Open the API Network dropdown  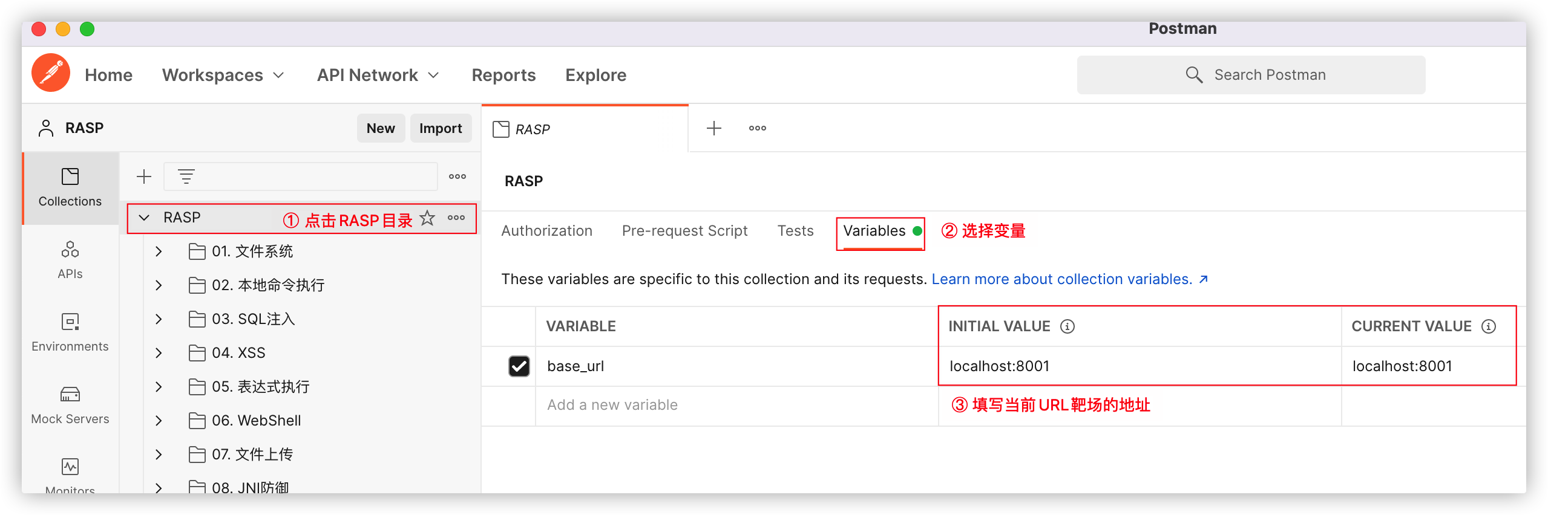coord(378,75)
